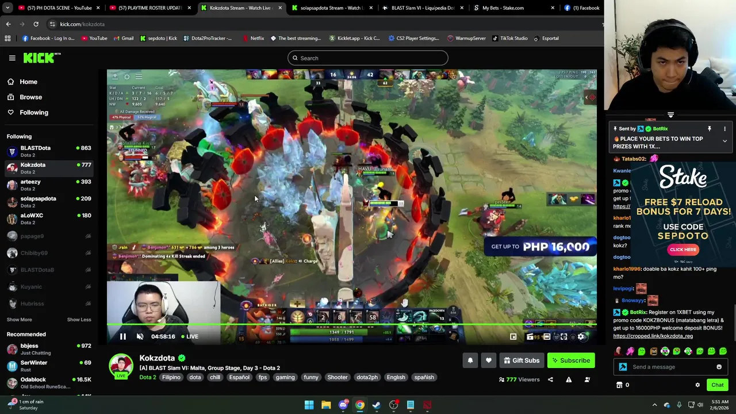Open File Explorer from taskbar
The height and width of the screenshot is (414, 736).
point(326,405)
